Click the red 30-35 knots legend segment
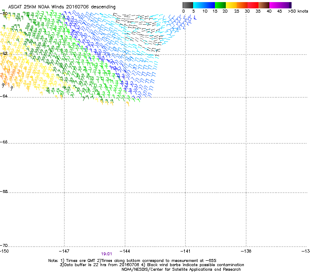The width and height of the screenshot is (310, 272). (253, 5)
